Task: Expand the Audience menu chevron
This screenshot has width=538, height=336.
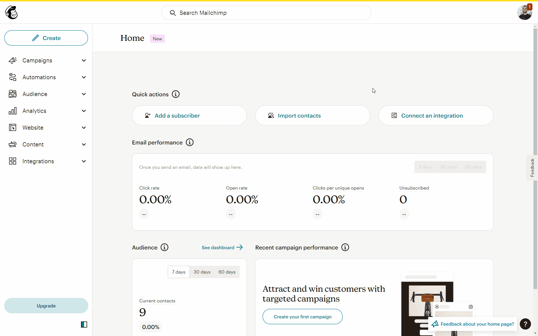Action: 84,94
